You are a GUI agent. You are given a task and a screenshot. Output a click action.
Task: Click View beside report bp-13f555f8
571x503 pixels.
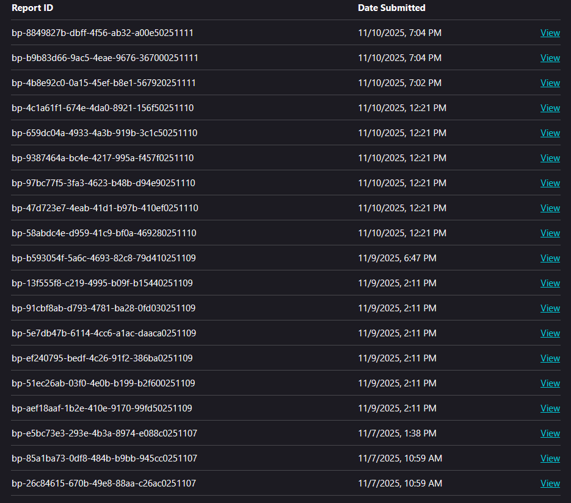[550, 283]
